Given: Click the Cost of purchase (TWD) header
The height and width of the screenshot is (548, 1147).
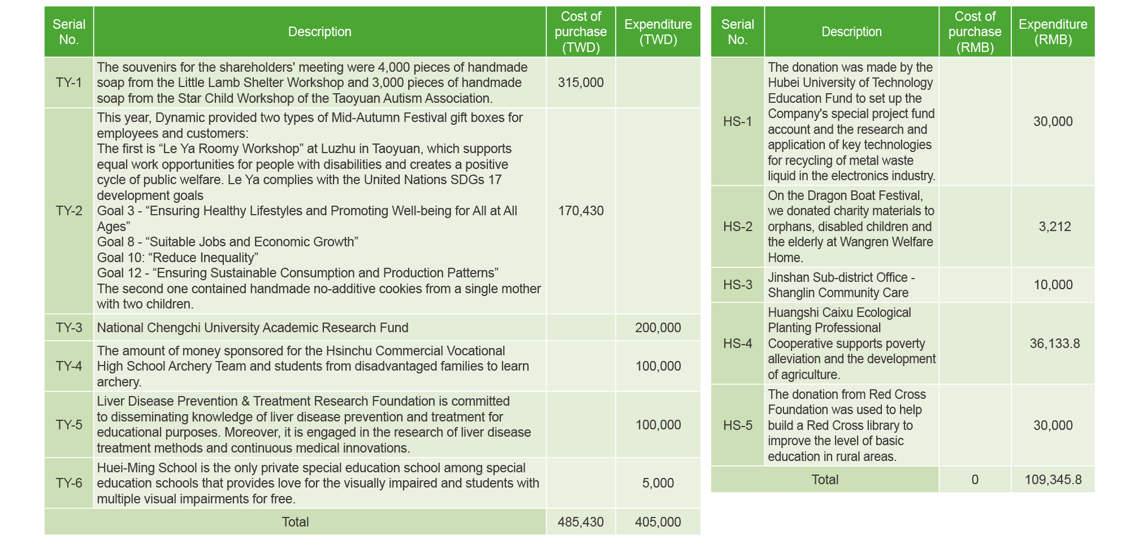Looking at the screenshot, I should (581, 32).
